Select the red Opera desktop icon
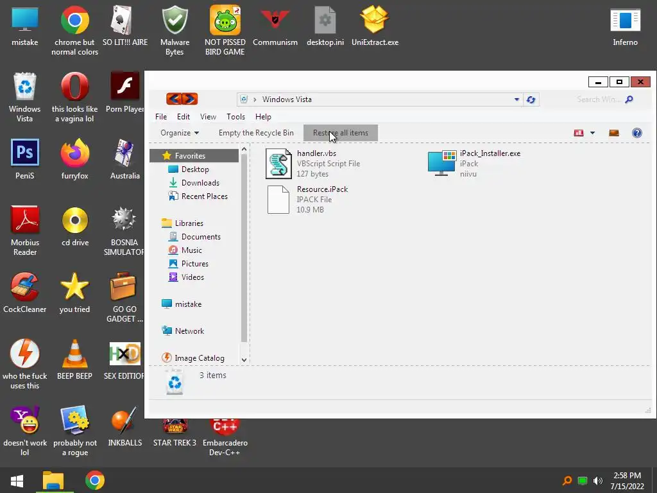 coord(74,98)
